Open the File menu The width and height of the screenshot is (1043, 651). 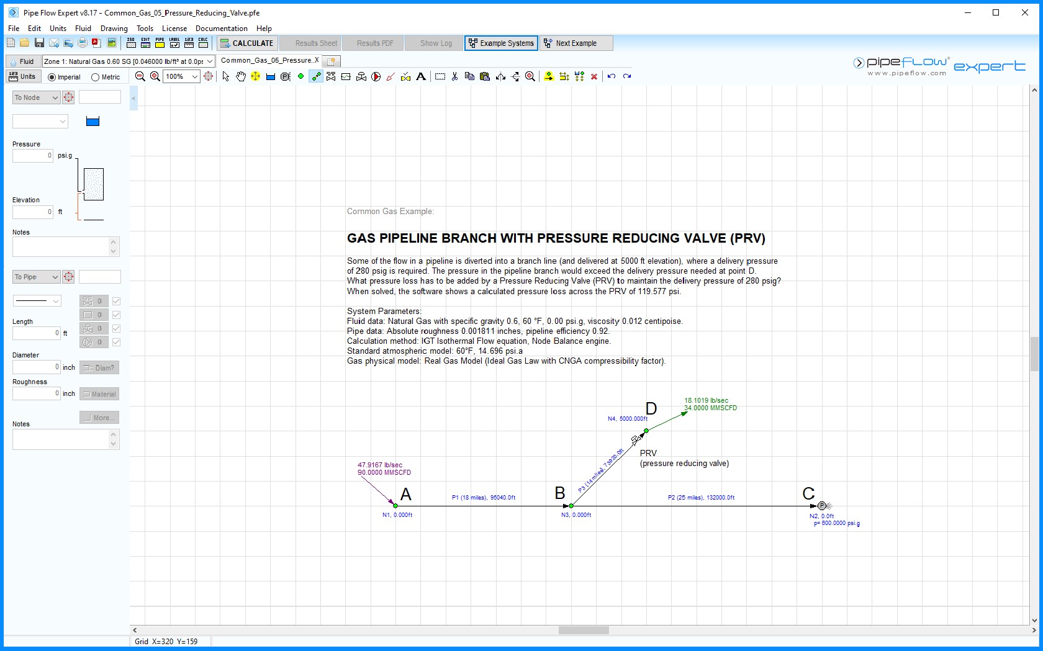click(14, 29)
